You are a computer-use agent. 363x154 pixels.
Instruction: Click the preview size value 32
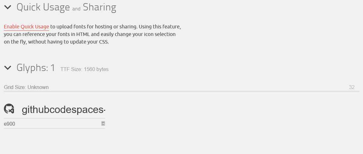click(x=352, y=87)
